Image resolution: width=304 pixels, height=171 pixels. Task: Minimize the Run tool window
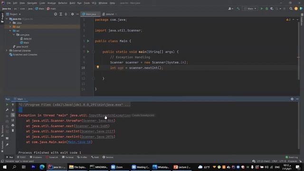click(297, 99)
